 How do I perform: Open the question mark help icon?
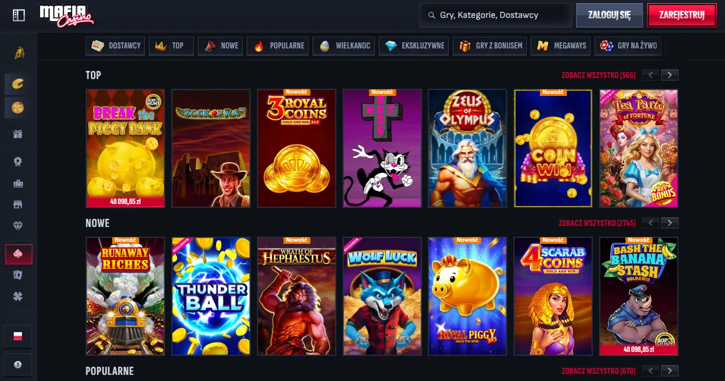coord(18,365)
